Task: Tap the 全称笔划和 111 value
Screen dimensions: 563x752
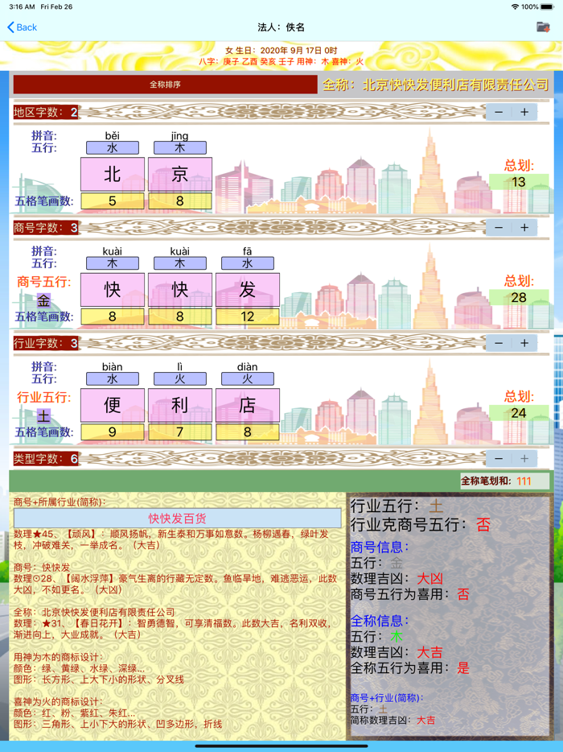Action: pyautogui.click(x=524, y=481)
